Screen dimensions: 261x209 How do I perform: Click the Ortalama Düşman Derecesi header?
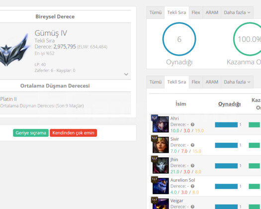[55, 86]
